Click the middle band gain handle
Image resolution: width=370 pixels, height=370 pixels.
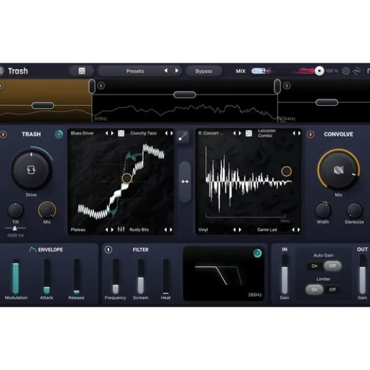coord(184,95)
